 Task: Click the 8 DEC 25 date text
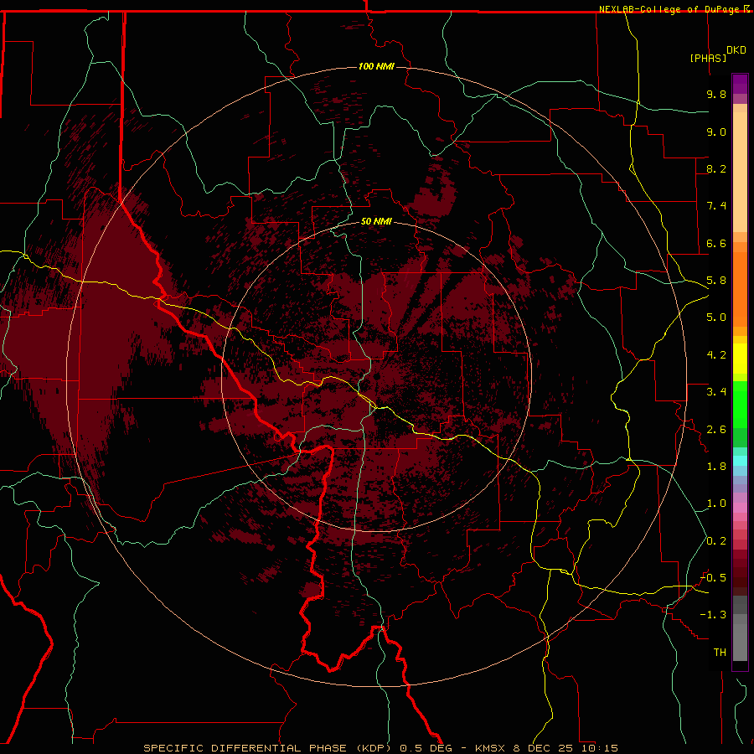(543, 748)
